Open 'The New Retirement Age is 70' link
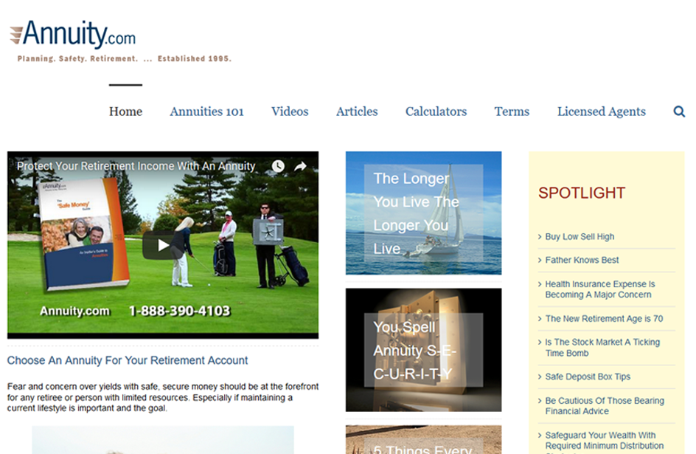Screen dimensions: 696x454 tap(604, 319)
